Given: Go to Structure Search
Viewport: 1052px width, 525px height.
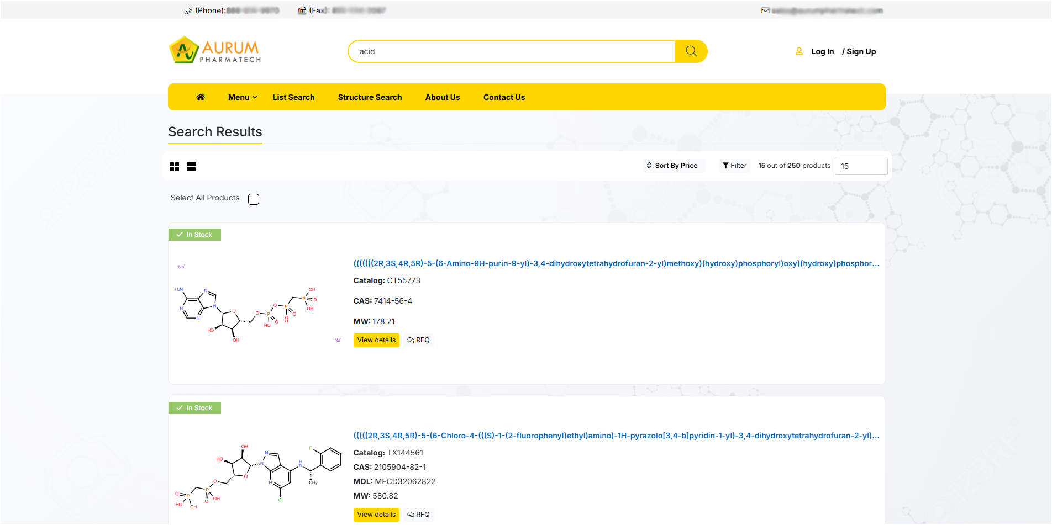Looking at the screenshot, I should [x=370, y=97].
